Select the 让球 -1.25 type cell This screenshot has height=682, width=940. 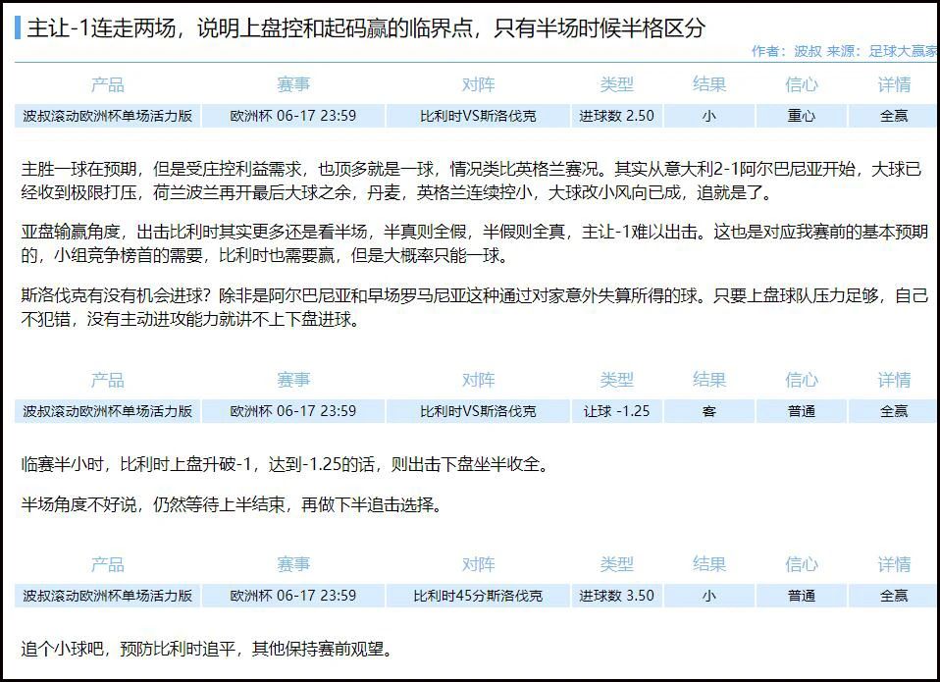point(616,411)
